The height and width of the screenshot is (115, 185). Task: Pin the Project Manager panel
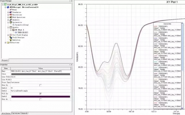pyautogui.click(x=70, y=1)
